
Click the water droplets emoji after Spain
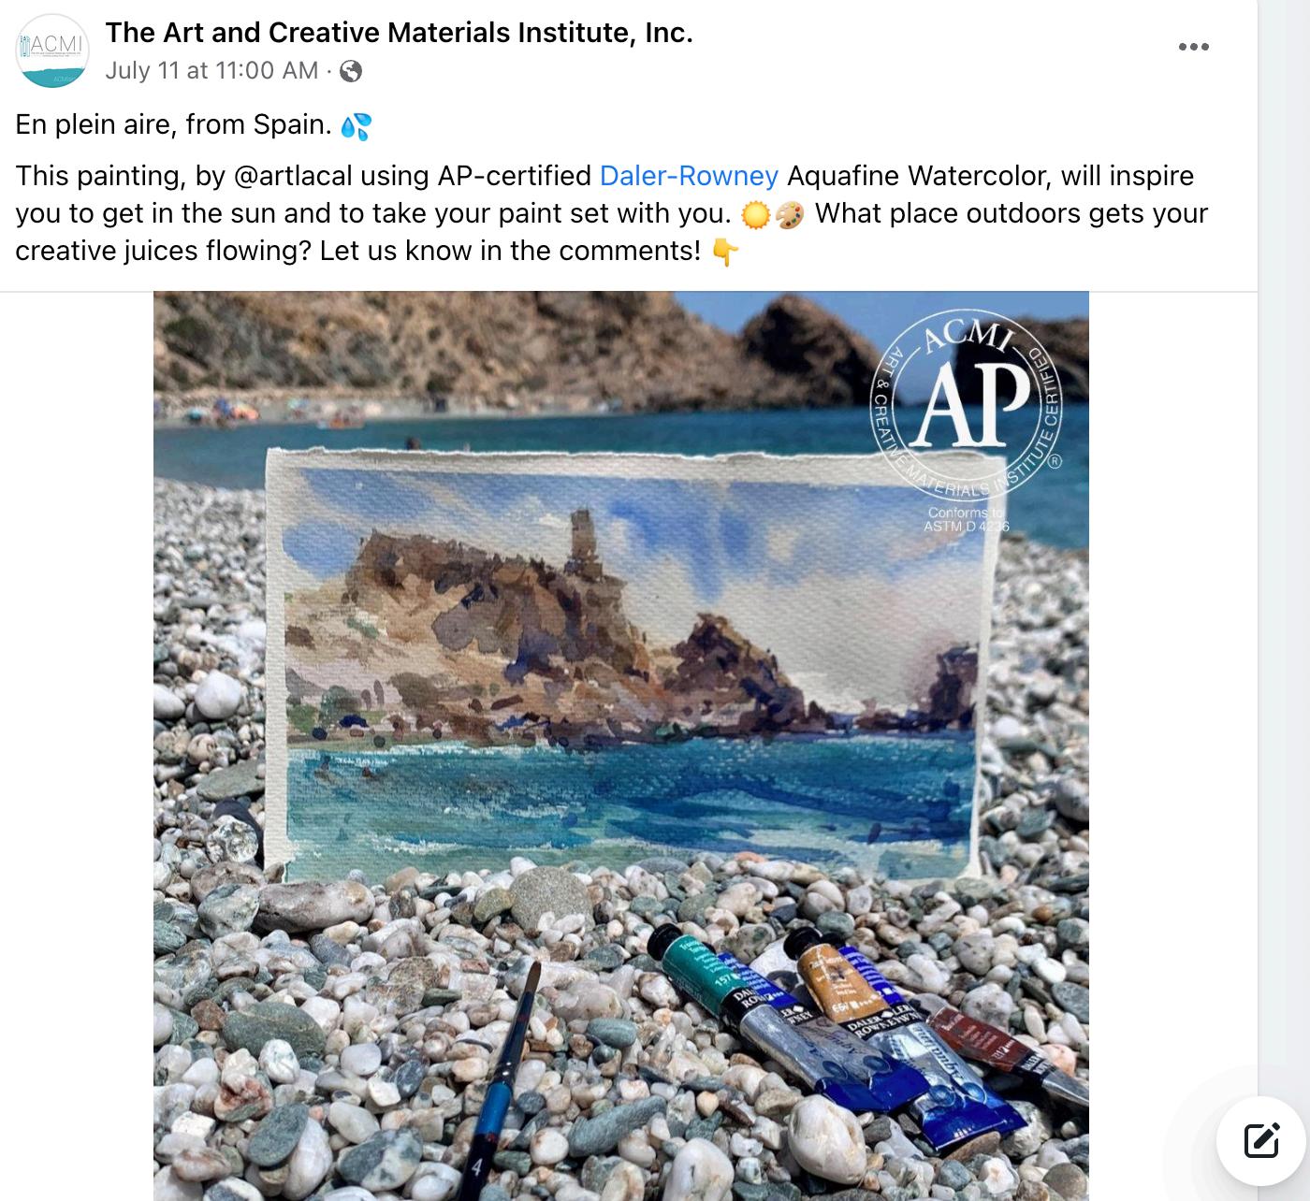(356, 125)
